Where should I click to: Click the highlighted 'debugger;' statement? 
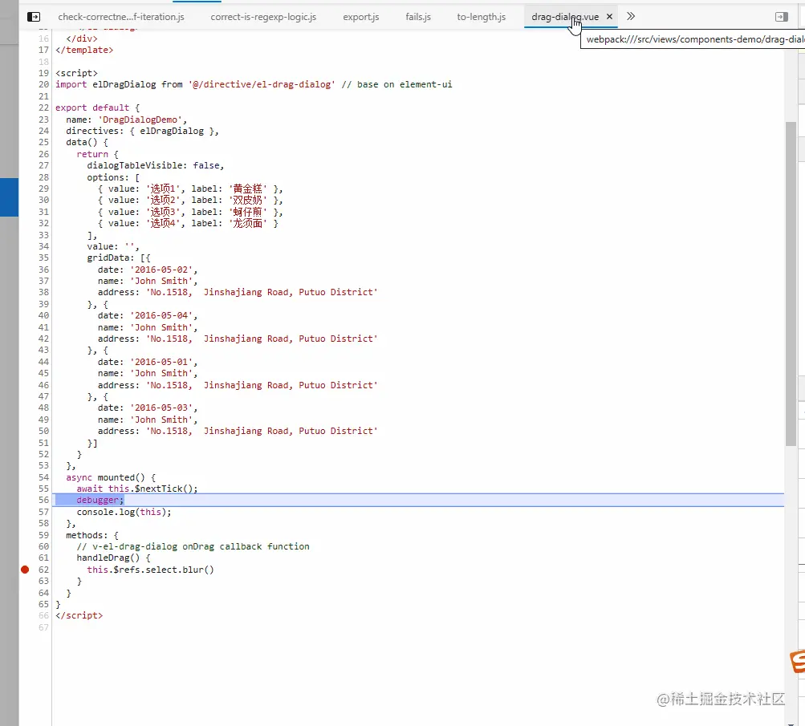click(100, 501)
